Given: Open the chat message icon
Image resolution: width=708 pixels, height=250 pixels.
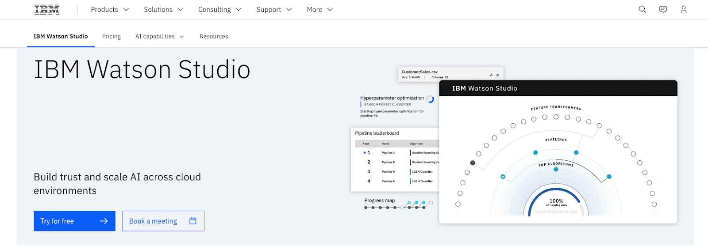Looking at the screenshot, I should click(663, 9).
